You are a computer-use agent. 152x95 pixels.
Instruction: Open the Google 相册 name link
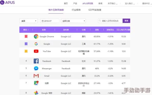[x=47, y=93]
